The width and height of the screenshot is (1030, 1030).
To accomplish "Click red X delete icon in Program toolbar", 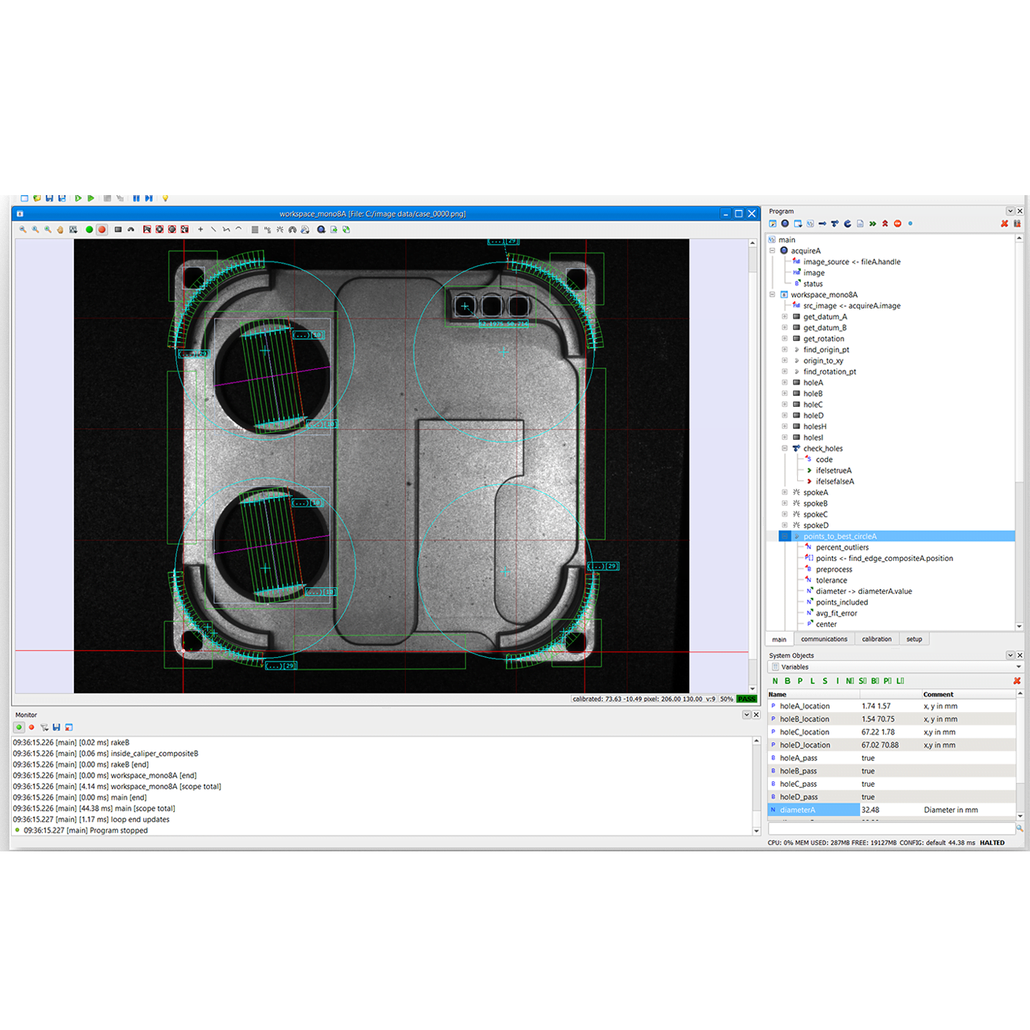I will tap(1004, 224).
